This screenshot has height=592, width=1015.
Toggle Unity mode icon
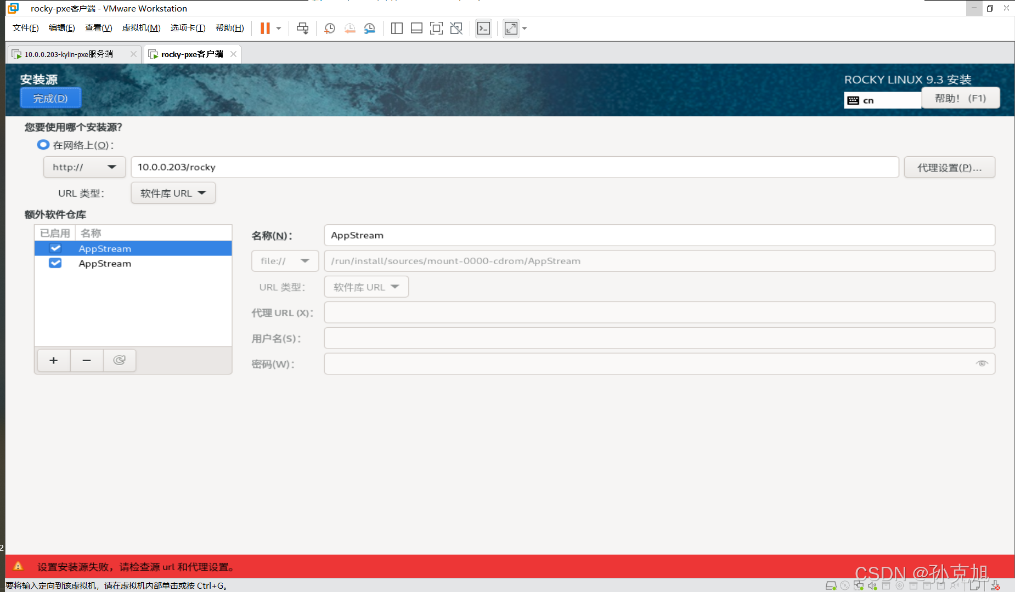(x=456, y=29)
